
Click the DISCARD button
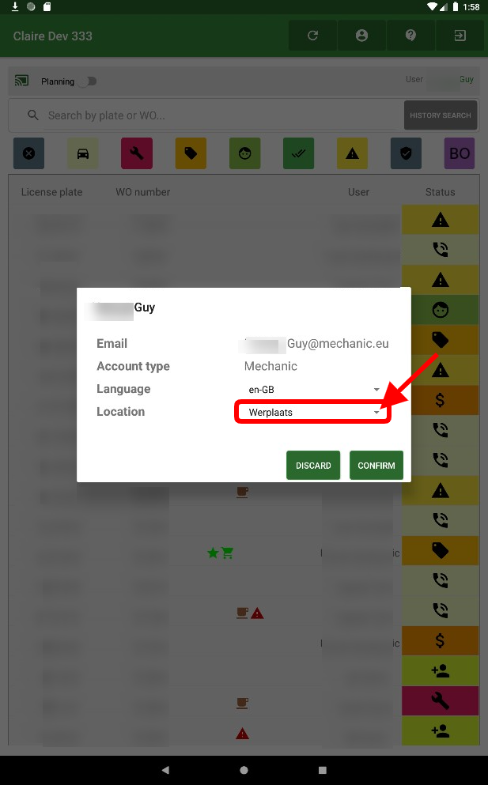(313, 465)
